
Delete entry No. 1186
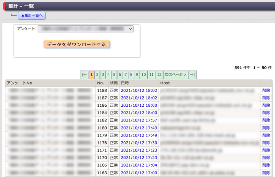coord(266,105)
